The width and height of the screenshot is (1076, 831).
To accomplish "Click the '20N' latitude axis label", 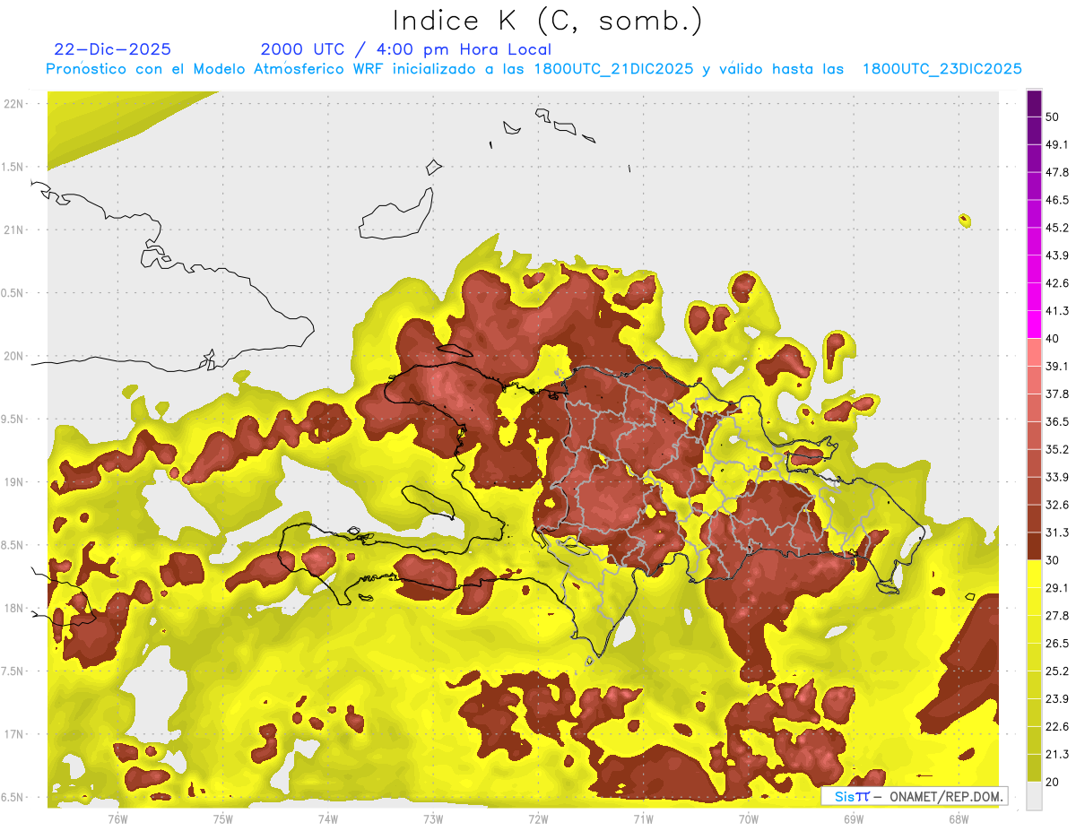I will (x=13, y=356).
